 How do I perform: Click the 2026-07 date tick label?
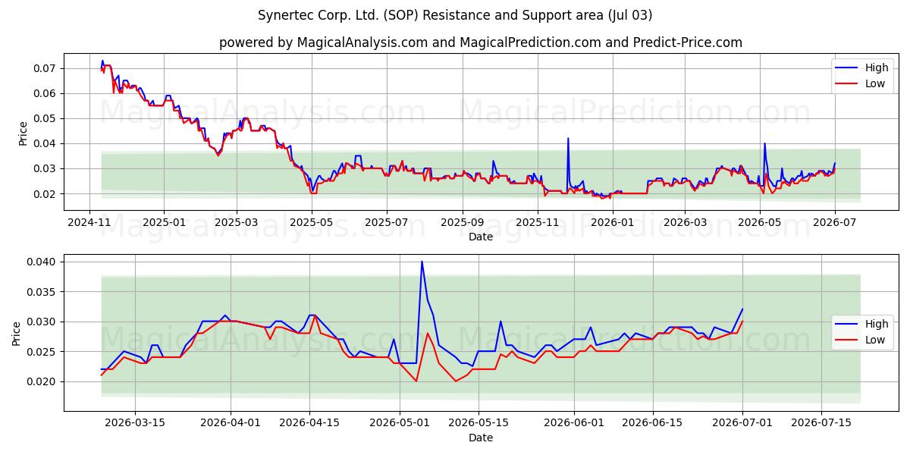834,222
